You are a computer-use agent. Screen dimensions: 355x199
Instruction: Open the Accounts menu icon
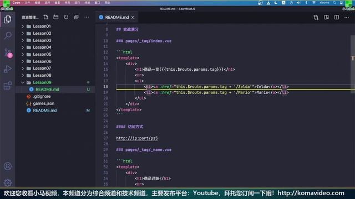(7, 166)
